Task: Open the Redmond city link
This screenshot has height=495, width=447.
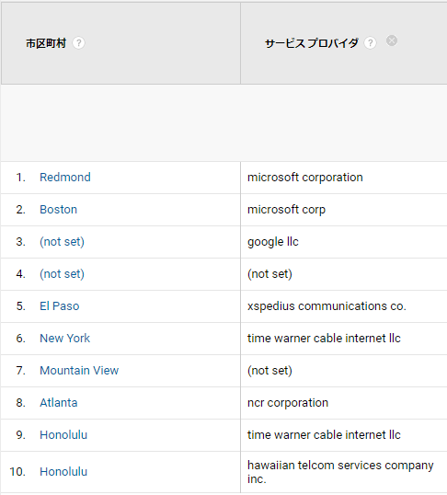Action: coord(65,178)
